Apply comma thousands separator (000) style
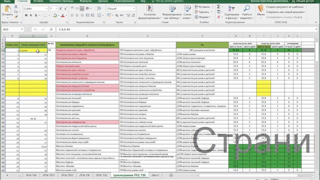 121,15
